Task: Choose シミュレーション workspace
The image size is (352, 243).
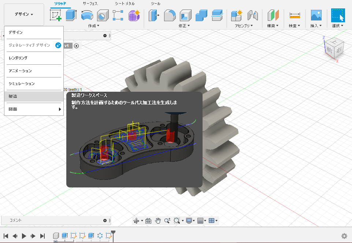Action: (x=34, y=84)
